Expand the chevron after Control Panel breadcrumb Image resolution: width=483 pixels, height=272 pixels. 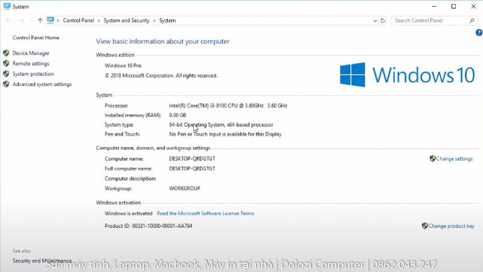[100, 21]
